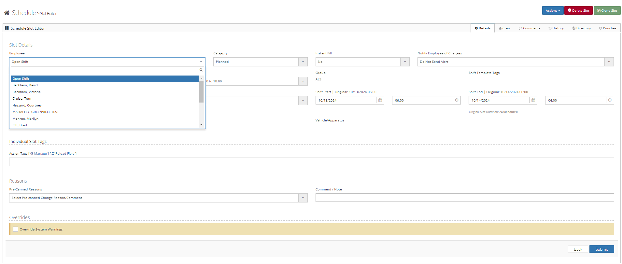This screenshot has width=622, height=264.
Task: Click the search magnifier in employee dropdown
Action: coord(201,70)
